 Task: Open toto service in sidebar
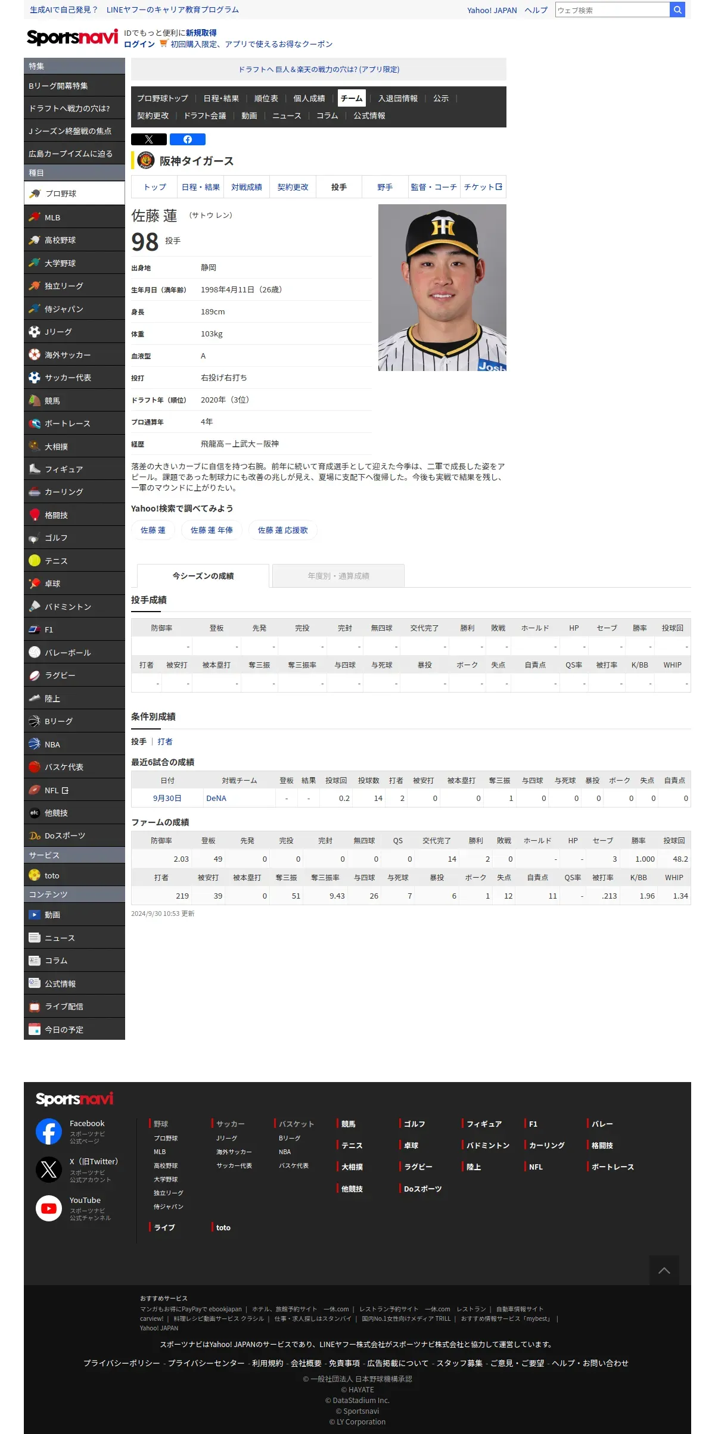(74, 875)
